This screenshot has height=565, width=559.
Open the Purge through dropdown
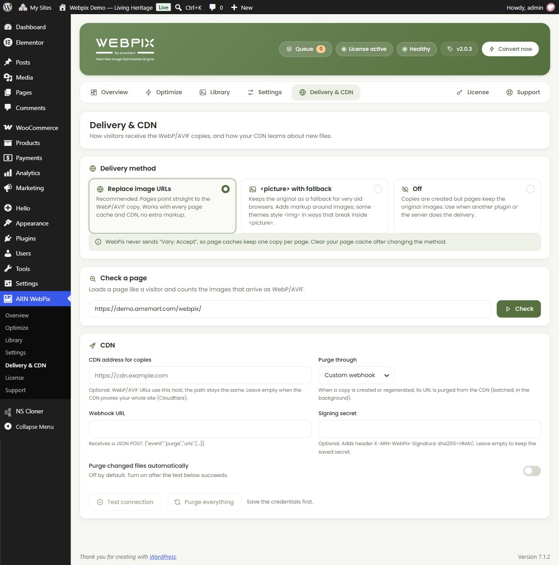pyautogui.click(x=356, y=375)
